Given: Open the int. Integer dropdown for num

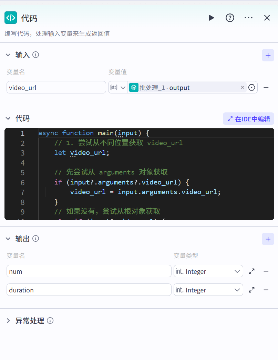Looking at the screenshot, I should point(208,271).
